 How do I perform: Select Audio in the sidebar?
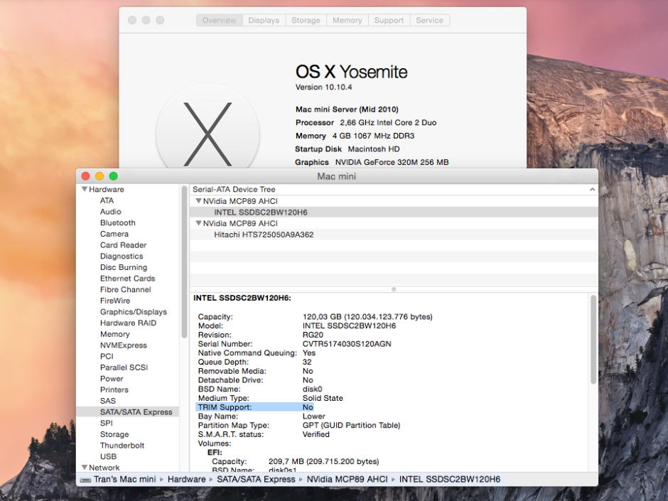tap(111, 211)
